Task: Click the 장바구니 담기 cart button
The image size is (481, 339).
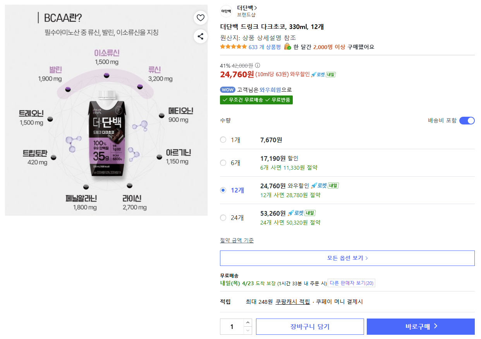Action: click(309, 326)
